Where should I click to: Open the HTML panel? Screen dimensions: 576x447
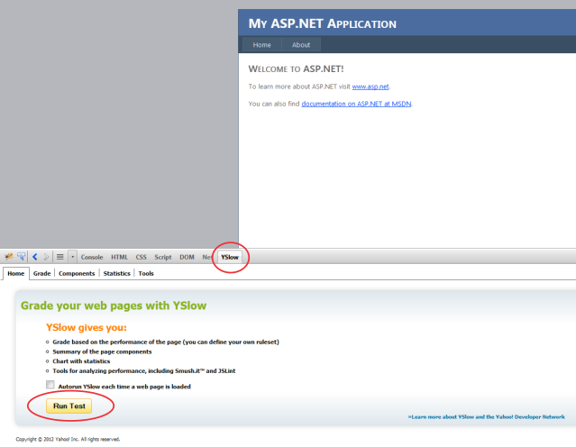pyautogui.click(x=119, y=257)
